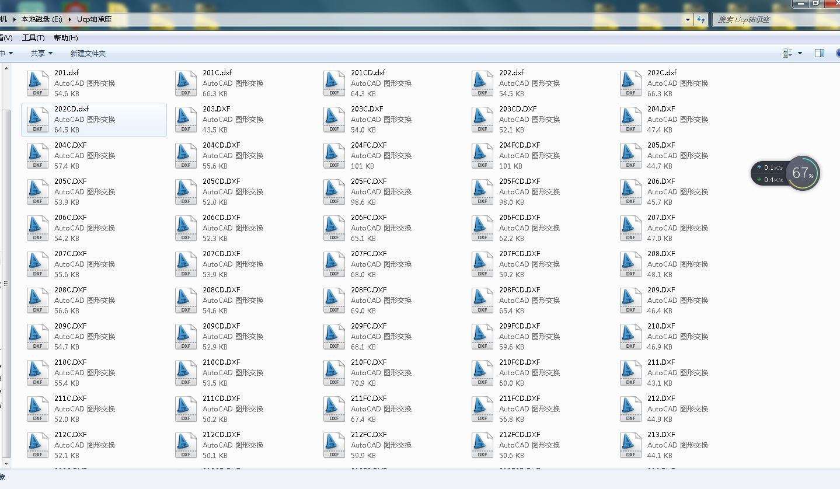
Task: Select the 213.DXF AutoCAD file icon
Action: point(631,445)
